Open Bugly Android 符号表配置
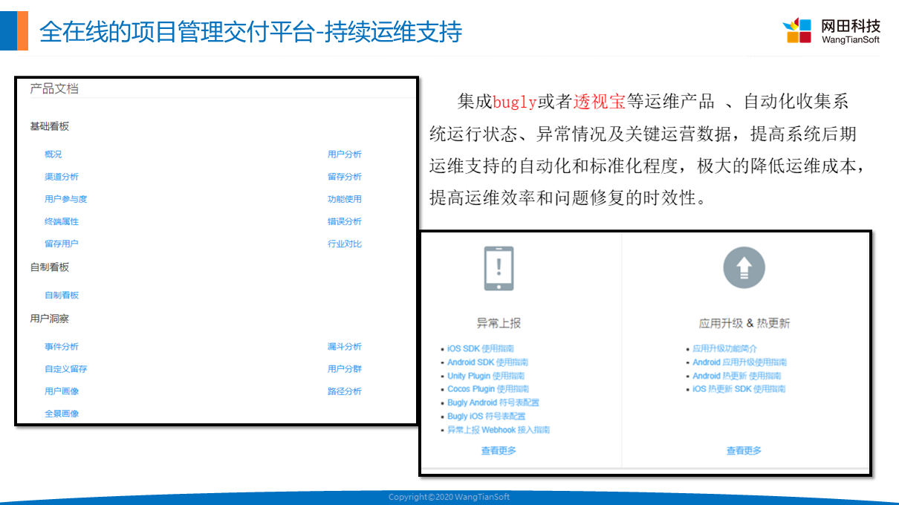Viewport: 899px width, 505px height. pos(493,403)
